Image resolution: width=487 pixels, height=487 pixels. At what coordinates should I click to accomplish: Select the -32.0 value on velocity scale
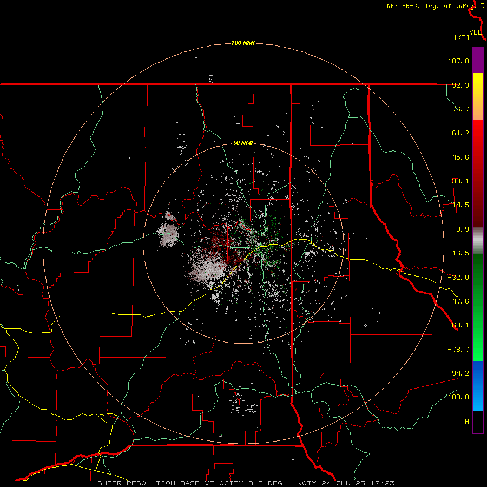coord(458,278)
